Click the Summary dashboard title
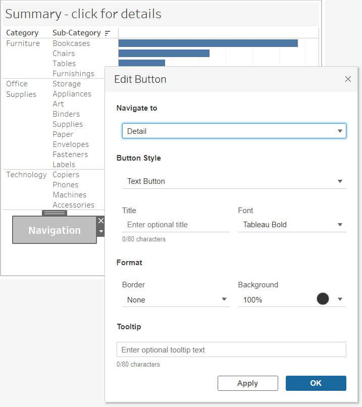Viewport: 362px width, 407px height. [86, 14]
